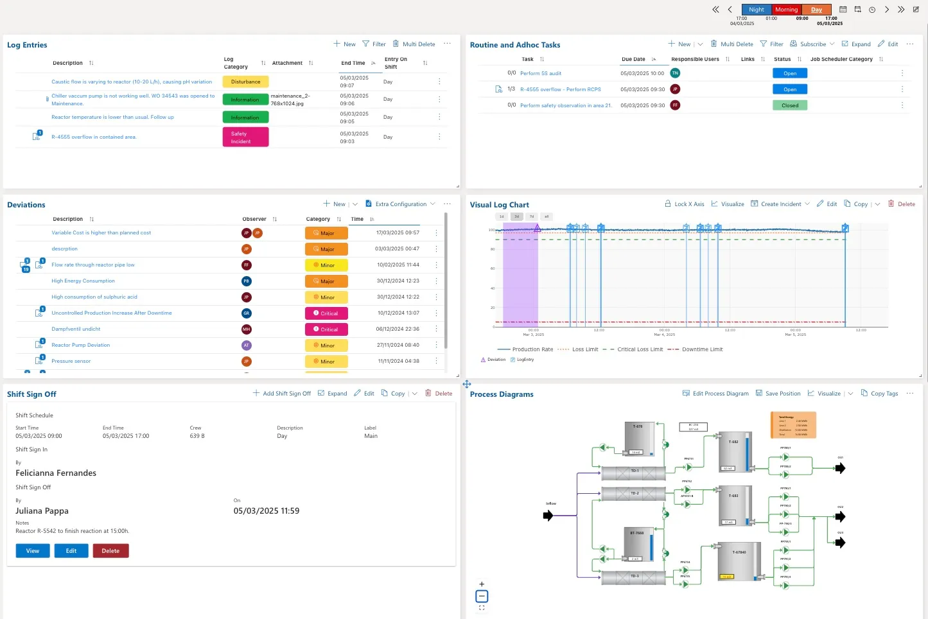
Task: Click Open status for R-4555 overflow task
Action: click(x=790, y=89)
